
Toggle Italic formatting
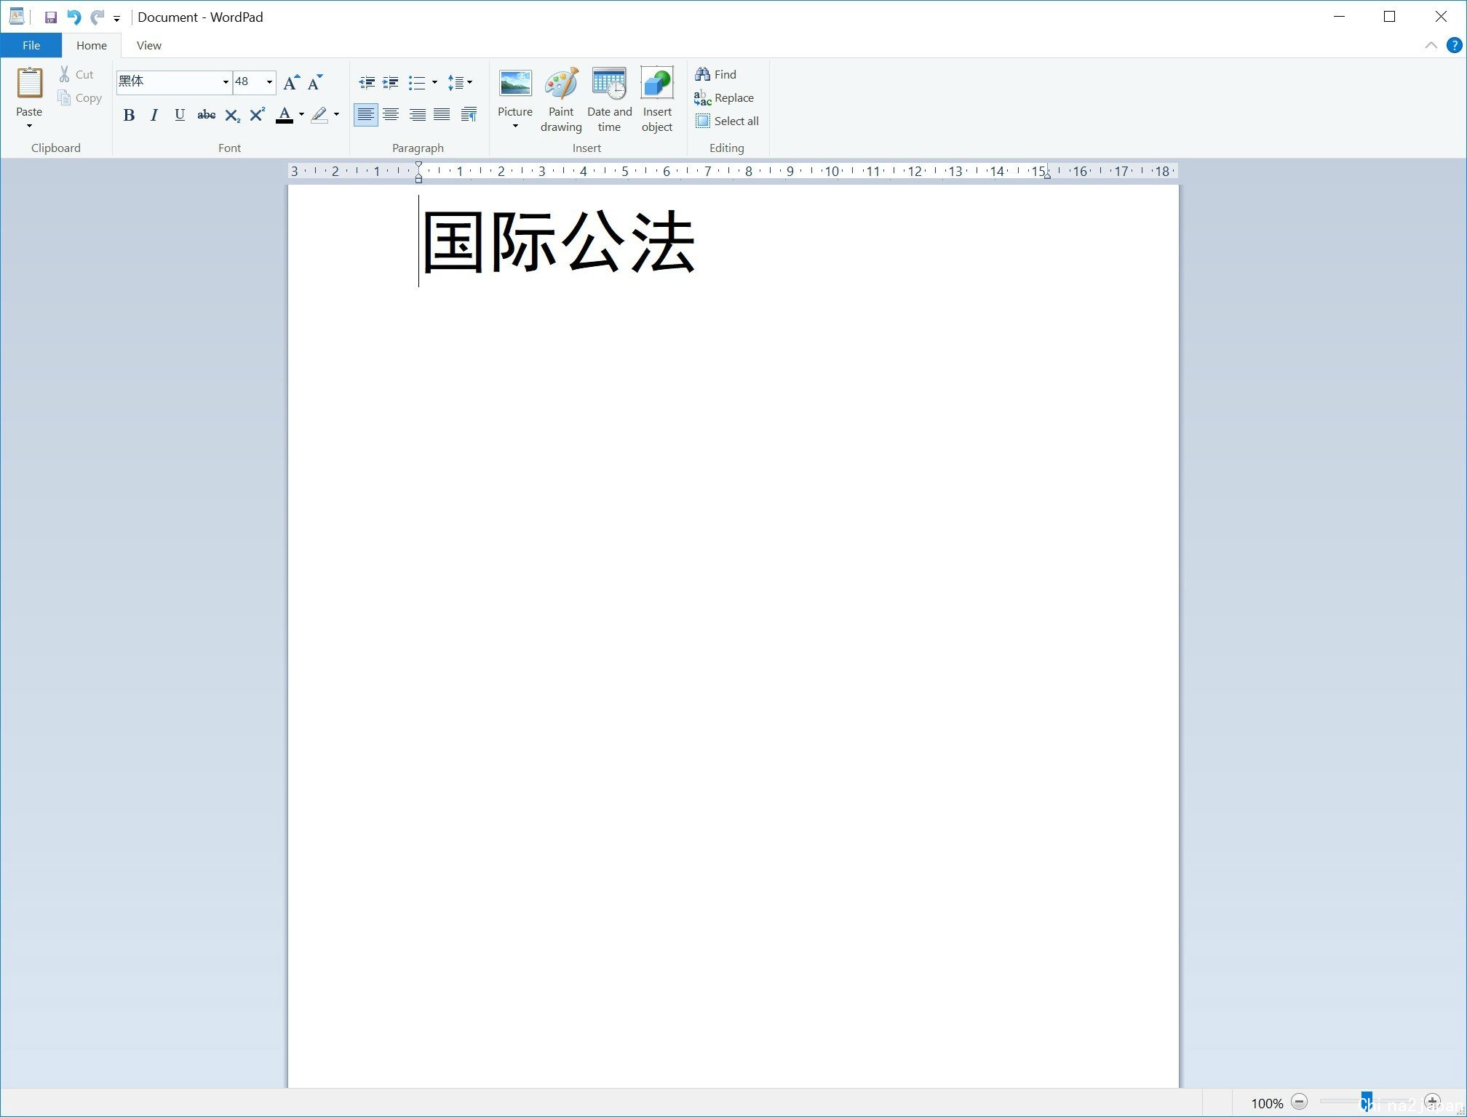[x=154, y=115]
